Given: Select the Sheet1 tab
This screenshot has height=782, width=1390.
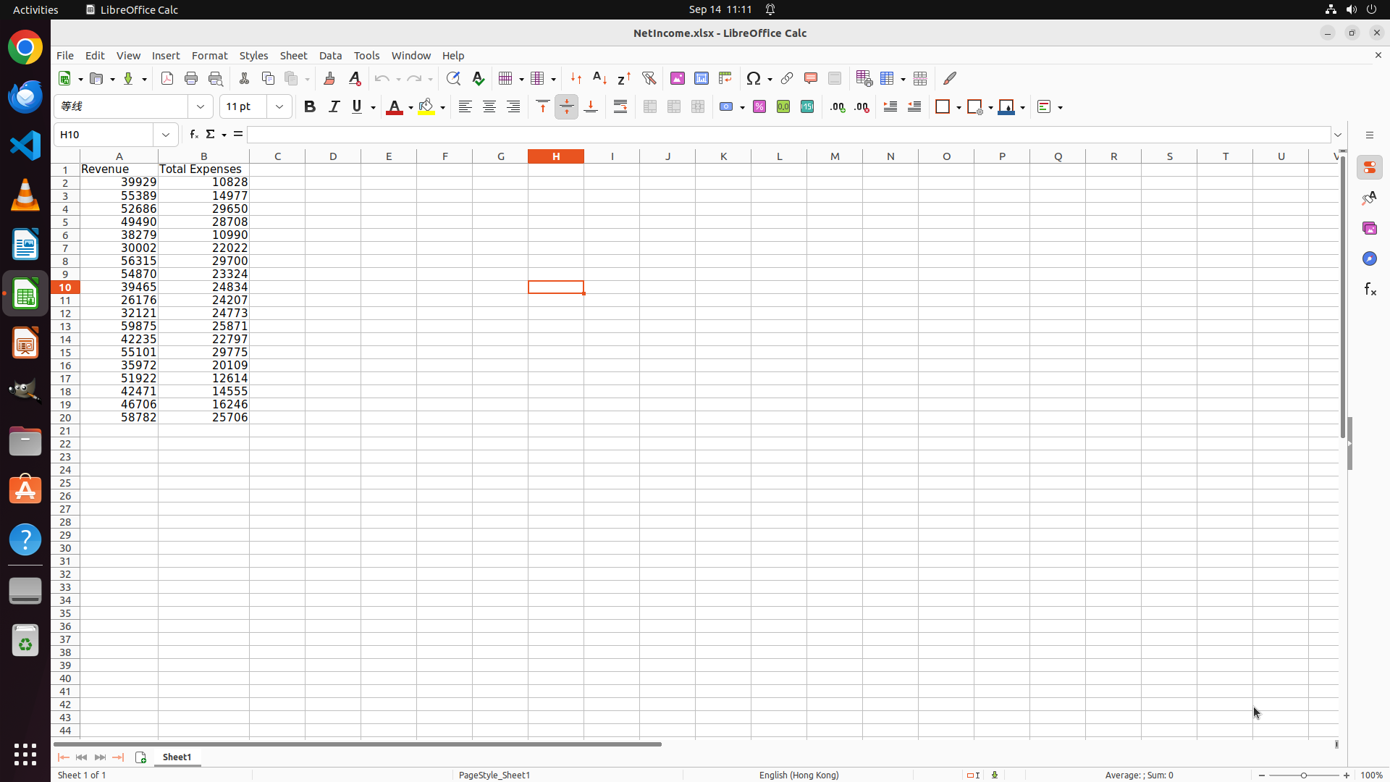Looking at the screenshot, I should click(177, 757).
